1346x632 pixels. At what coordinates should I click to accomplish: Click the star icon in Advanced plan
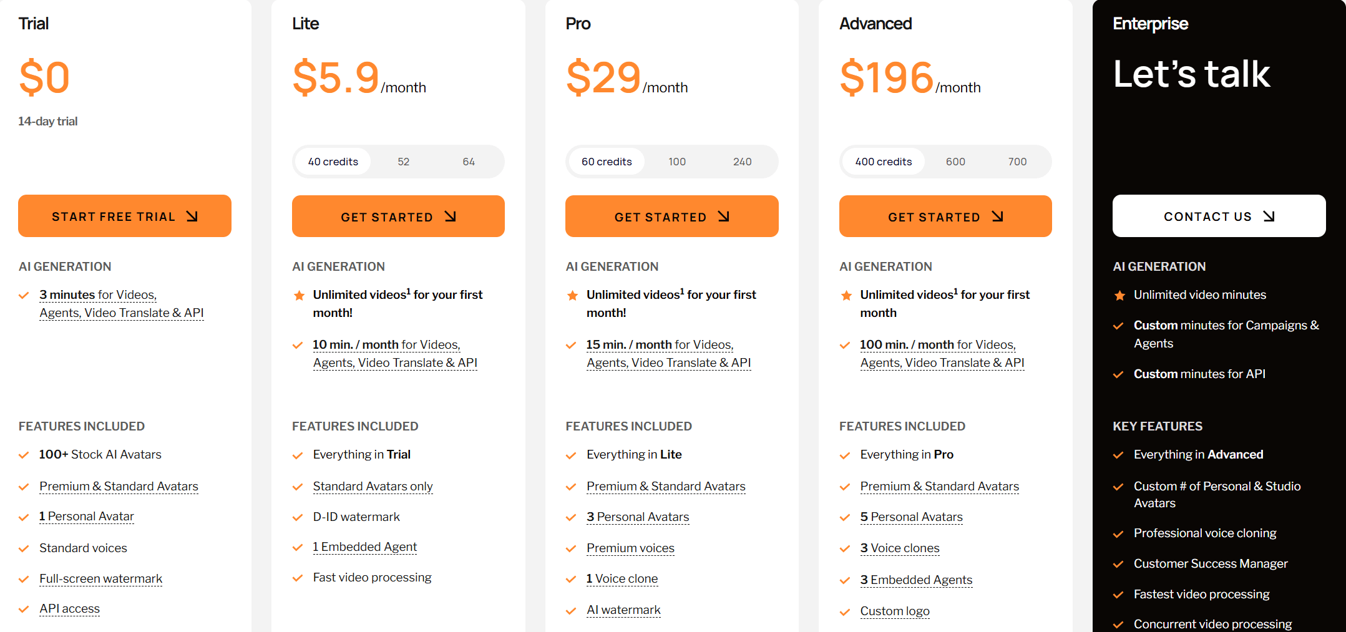point(846,295)
